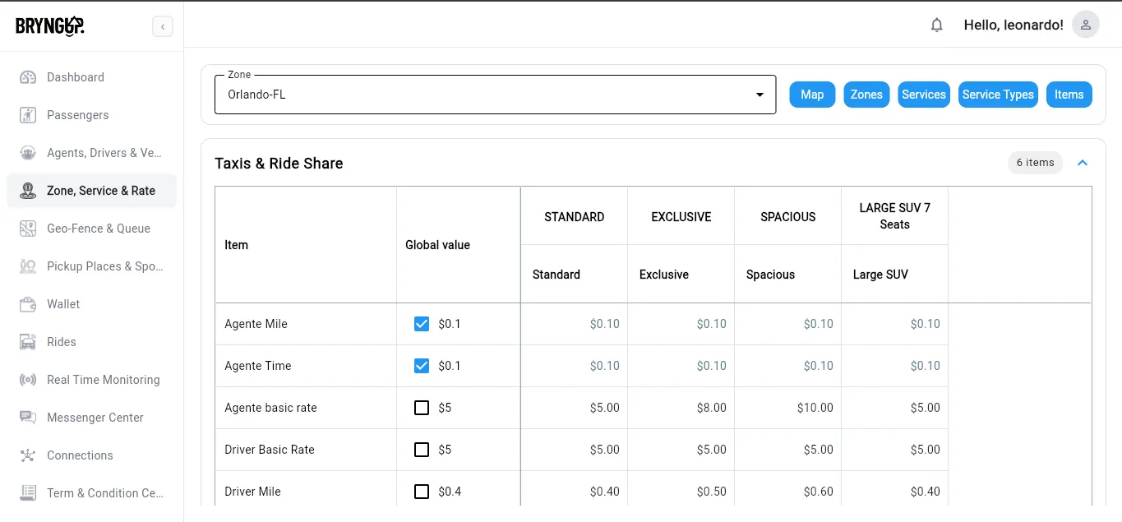
Task: Collapse the sidebar with the arrow button
Action: click(163, 27)
